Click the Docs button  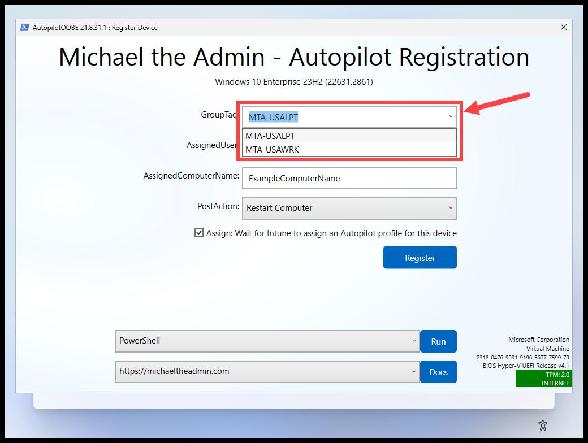pyautogui.click(x=438, y=372)
